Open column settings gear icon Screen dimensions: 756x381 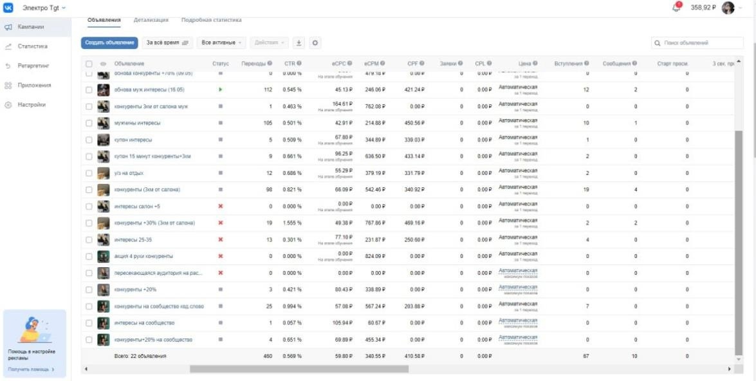click(x=315, y=43)
